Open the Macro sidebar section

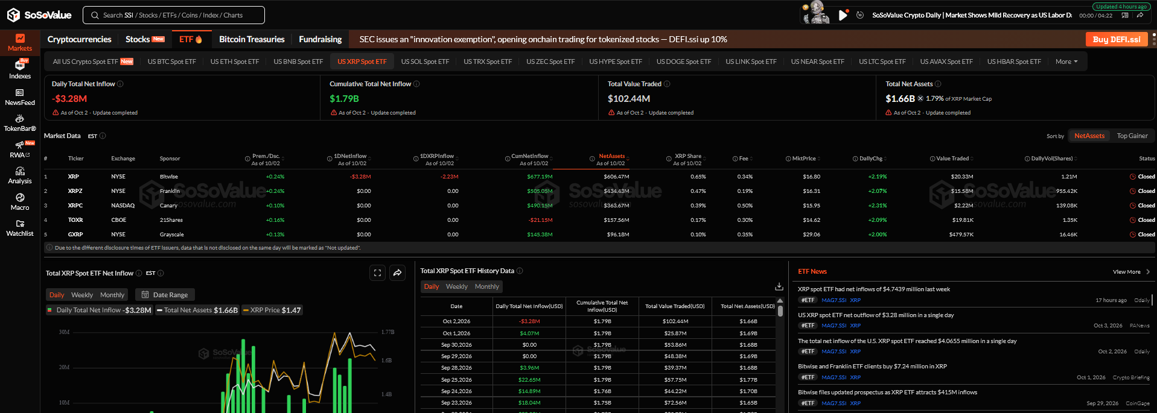[x=20, y=202]
